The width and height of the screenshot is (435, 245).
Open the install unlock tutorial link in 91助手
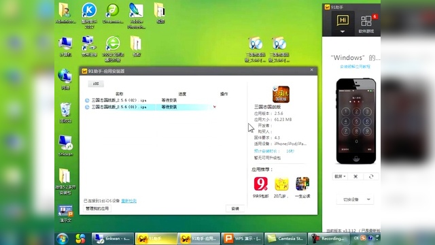click(x=355, y=67)
